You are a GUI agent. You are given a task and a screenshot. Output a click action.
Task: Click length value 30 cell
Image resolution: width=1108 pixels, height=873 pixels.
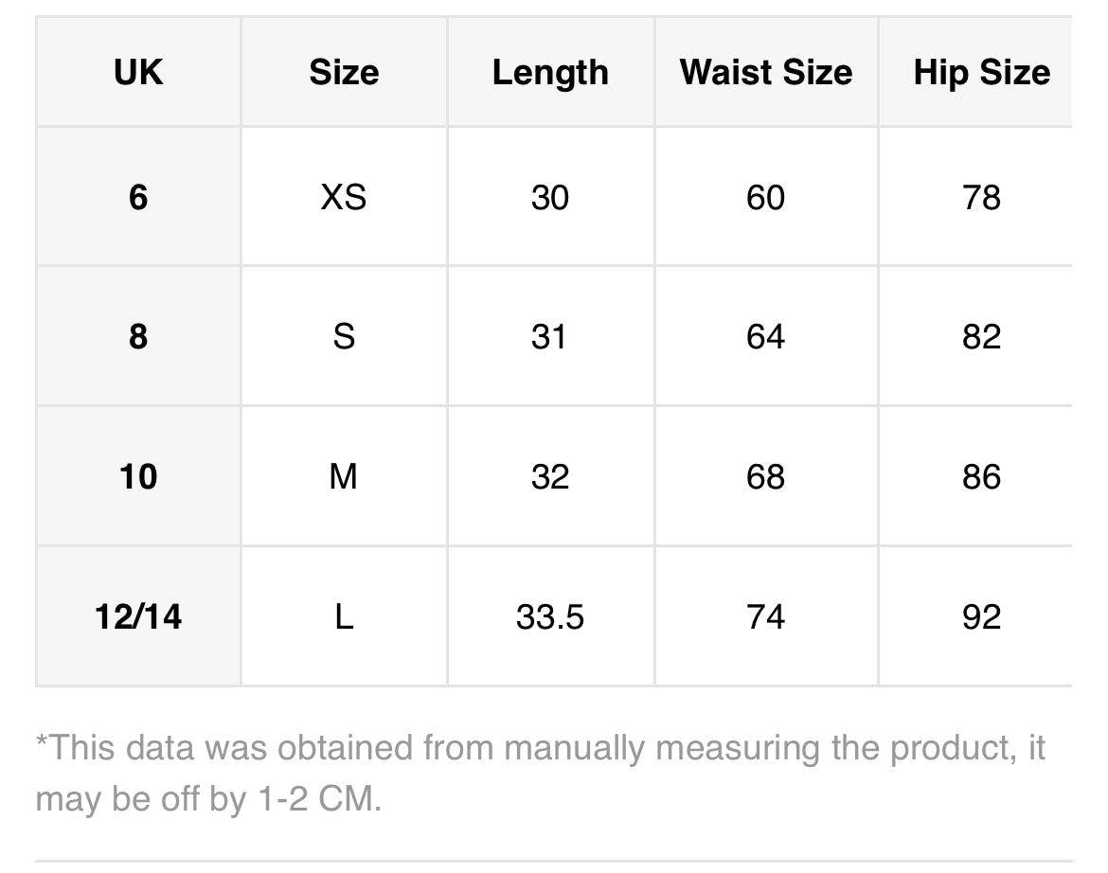click(550, 197)
